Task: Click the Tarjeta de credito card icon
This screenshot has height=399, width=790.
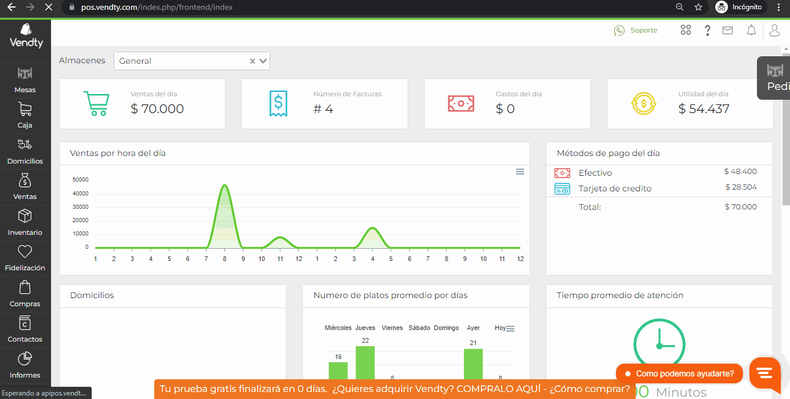Action: click(x=562, y=188)
